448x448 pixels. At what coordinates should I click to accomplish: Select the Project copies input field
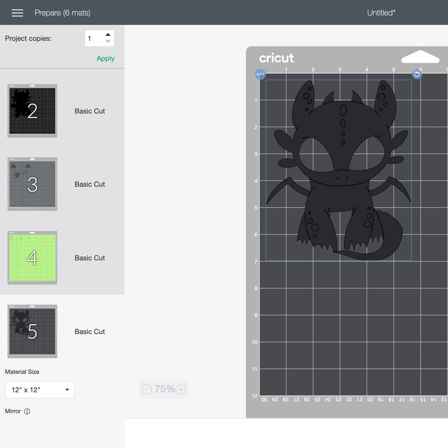pyautogui.click(x=94, y=38)
